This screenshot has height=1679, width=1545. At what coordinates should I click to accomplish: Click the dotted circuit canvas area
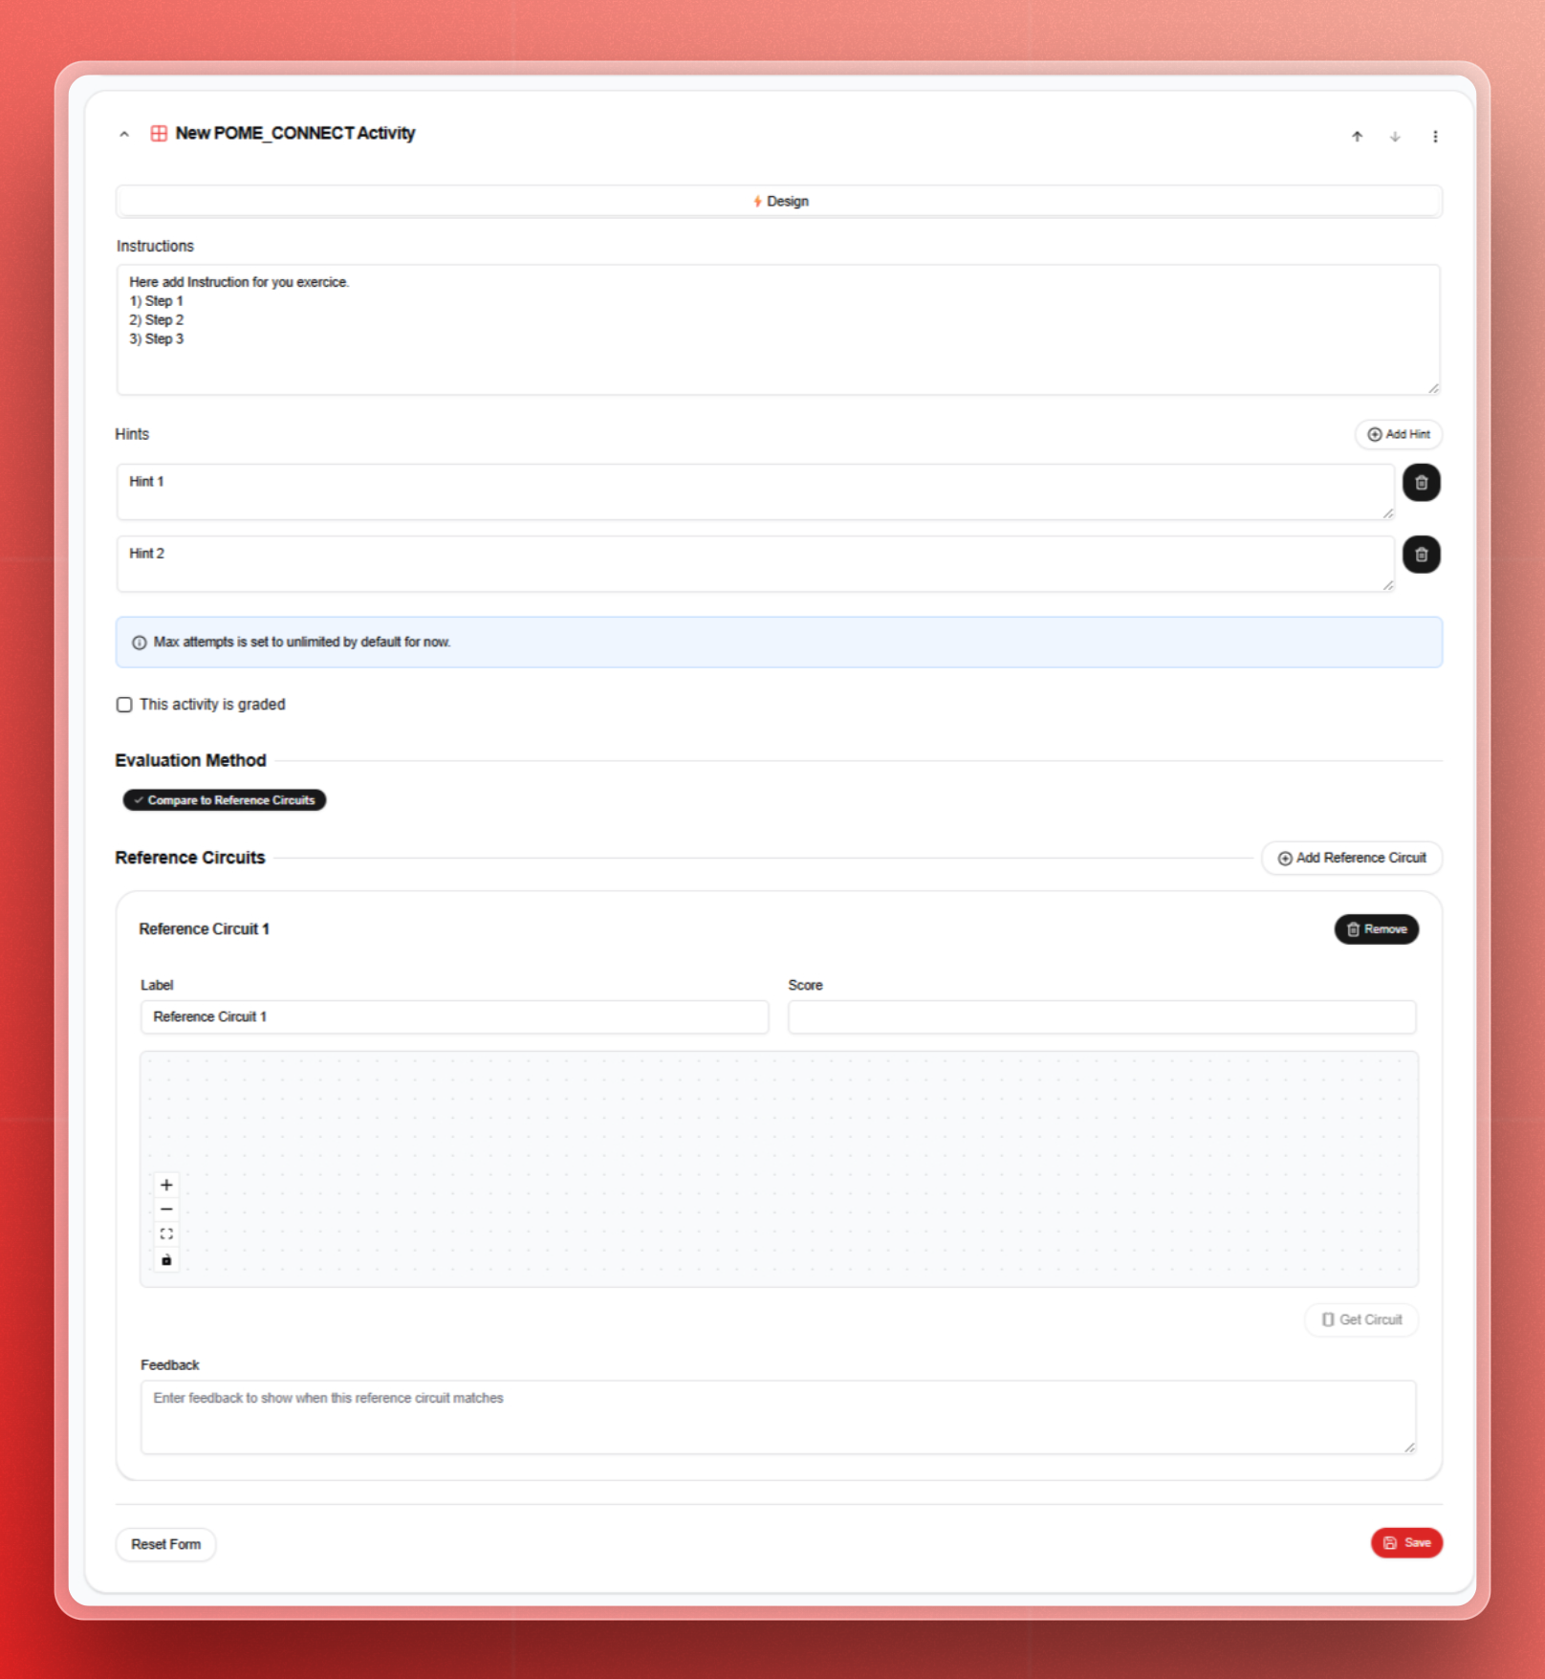(779, 1169)
